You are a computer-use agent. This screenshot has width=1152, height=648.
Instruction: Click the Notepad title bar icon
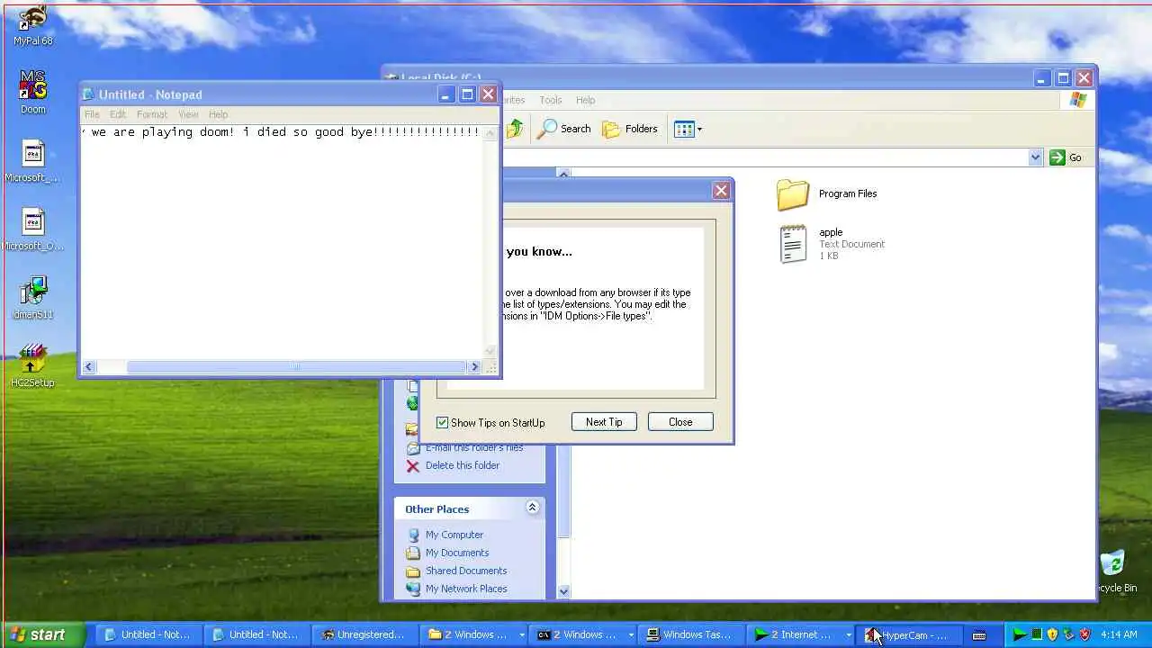click(88, 94)
